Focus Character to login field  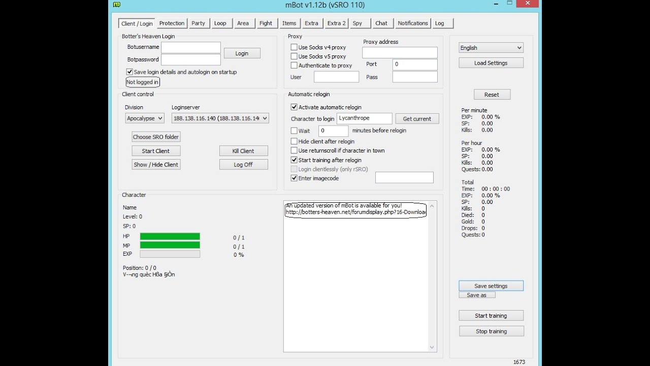[x=364, y=118]
